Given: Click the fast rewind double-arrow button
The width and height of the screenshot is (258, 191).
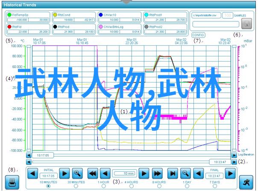Looking at the screenshot, I should (92, 173).
